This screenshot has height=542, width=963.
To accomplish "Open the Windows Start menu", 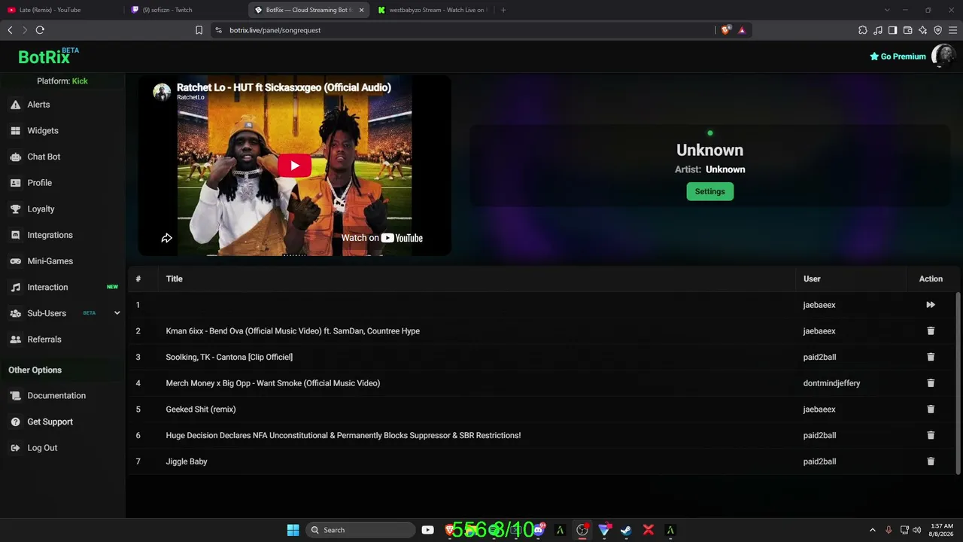I will (293, 530).
